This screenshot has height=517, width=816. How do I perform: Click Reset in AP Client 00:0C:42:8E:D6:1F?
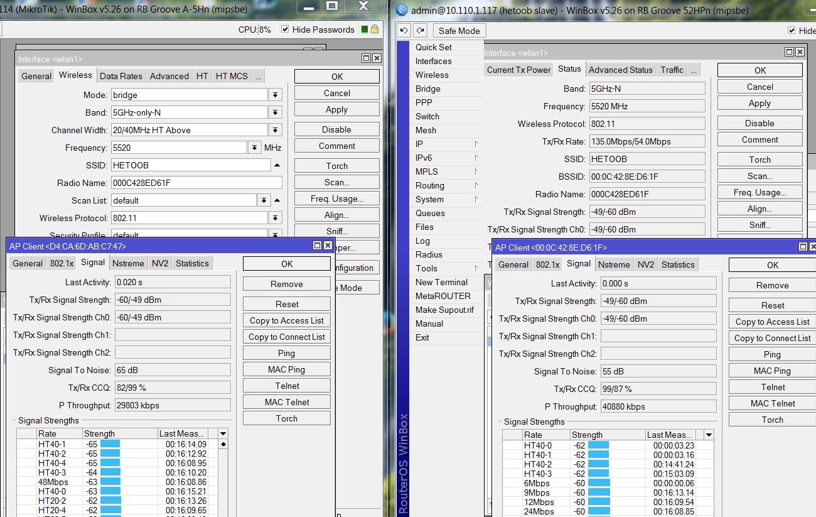tap(773, 305)
